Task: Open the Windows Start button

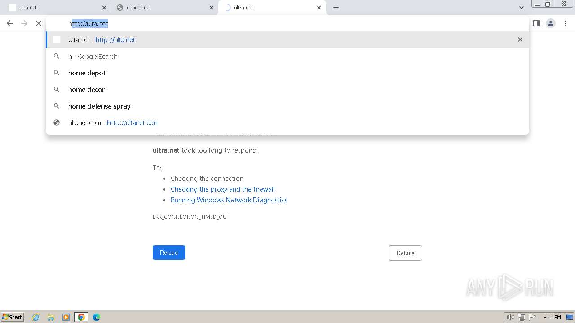Action: click(13, 317)
